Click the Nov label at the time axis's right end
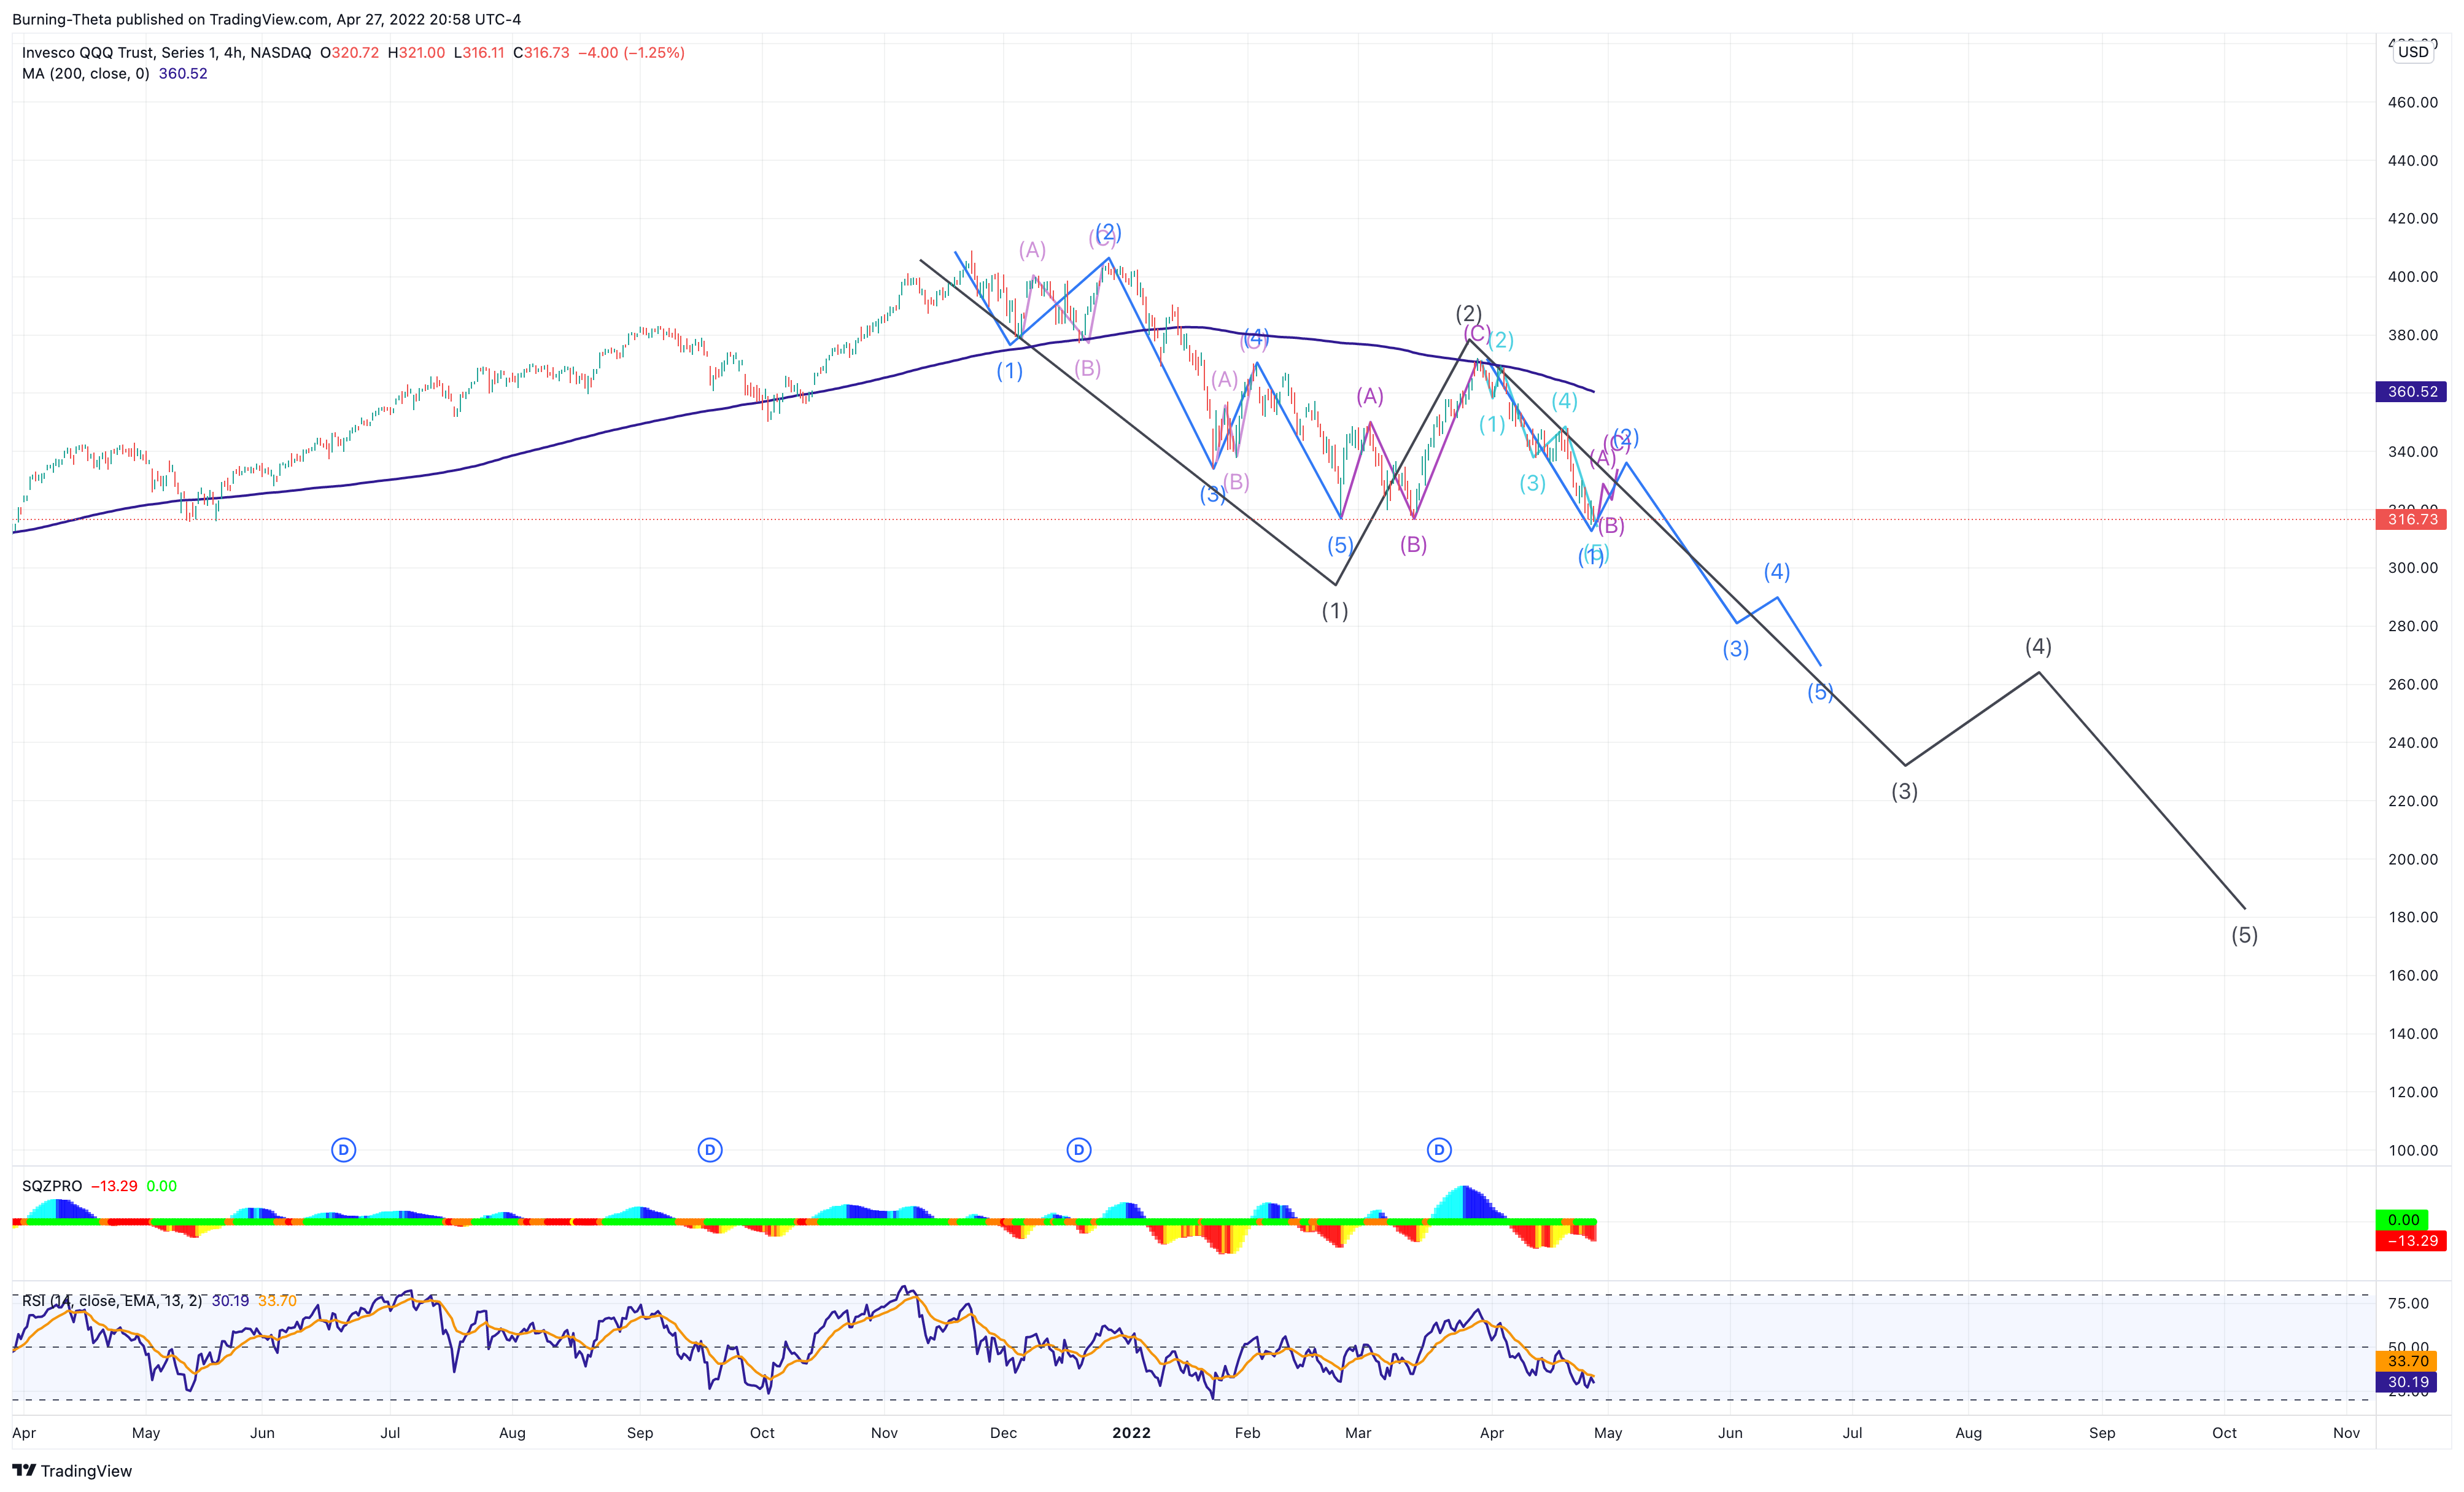Image resolution: width=2464 pixels, height=1492 pixels. click(2346, 1433)
